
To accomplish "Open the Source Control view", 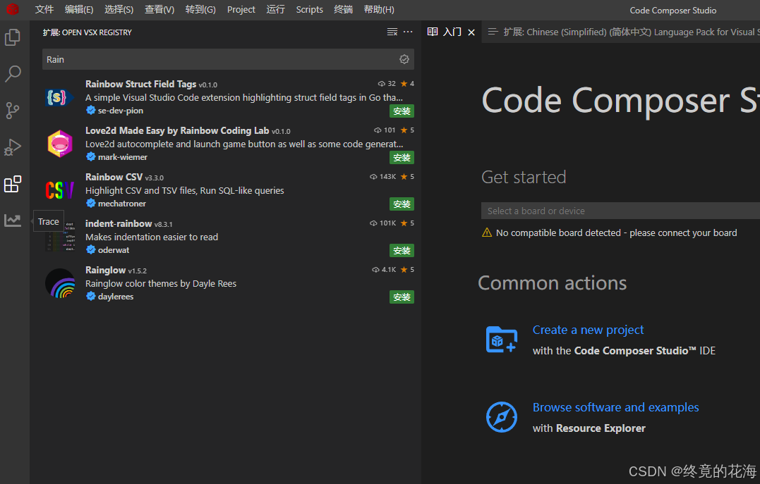I will (13, 111).
